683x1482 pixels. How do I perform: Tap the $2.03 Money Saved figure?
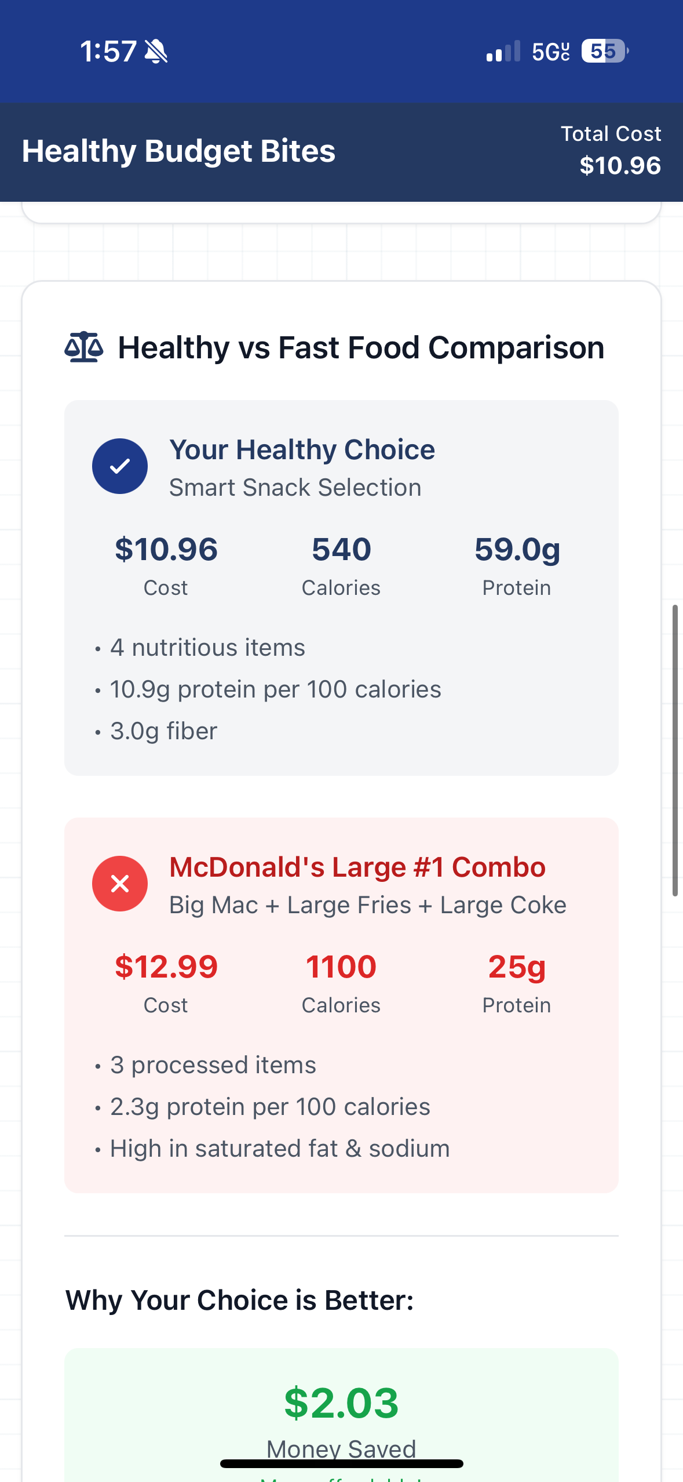[341, 1403]
